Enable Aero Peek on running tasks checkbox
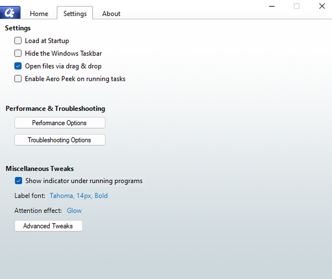Image resolution: width=332 pixels, height=279 pixels. coord(18,79)
